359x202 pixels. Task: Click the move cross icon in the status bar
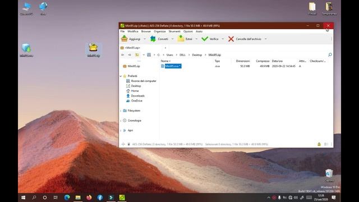click(123, 144)
